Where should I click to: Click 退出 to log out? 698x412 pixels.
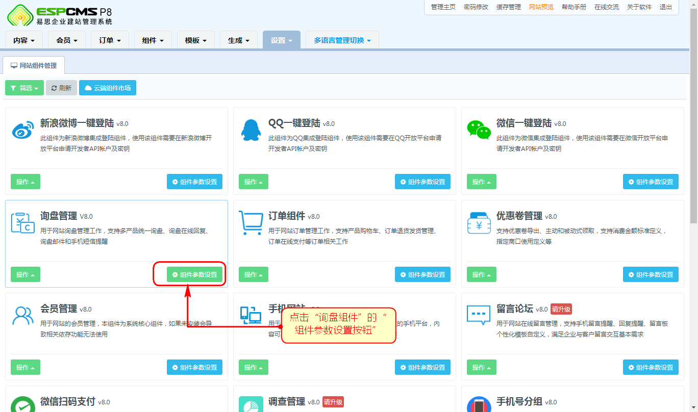click(x=666, y=7)
